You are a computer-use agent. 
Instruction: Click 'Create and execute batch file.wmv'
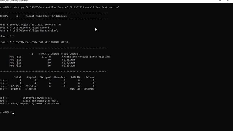click(86, 57)
